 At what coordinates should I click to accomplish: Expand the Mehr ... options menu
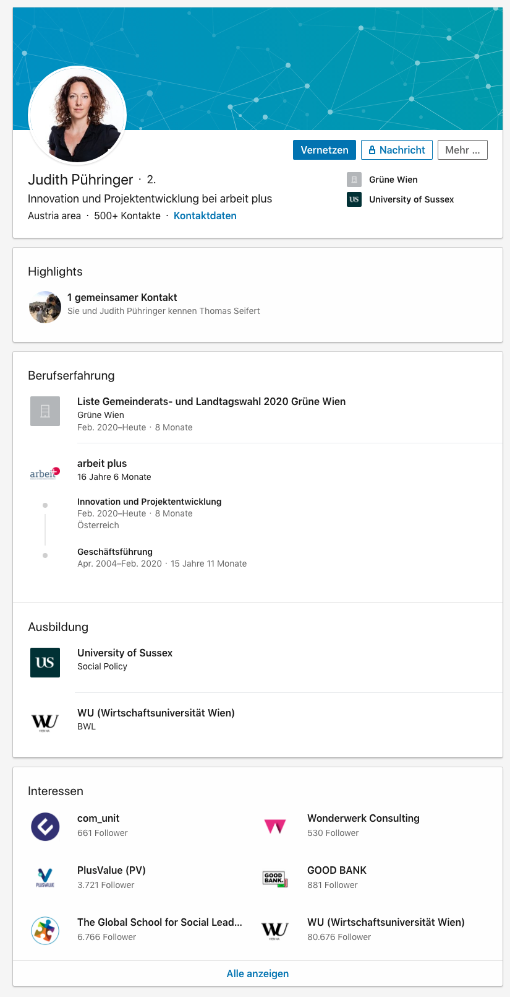pos(462,150)
